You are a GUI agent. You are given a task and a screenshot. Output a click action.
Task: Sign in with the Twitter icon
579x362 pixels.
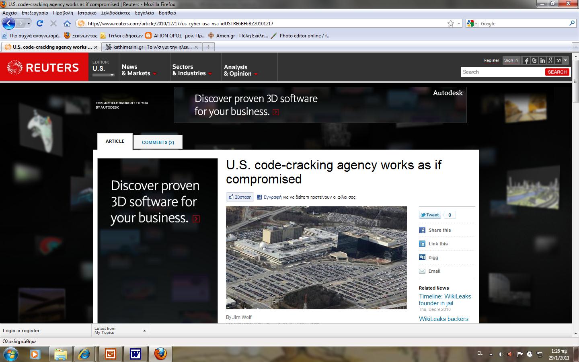point(534,60)
